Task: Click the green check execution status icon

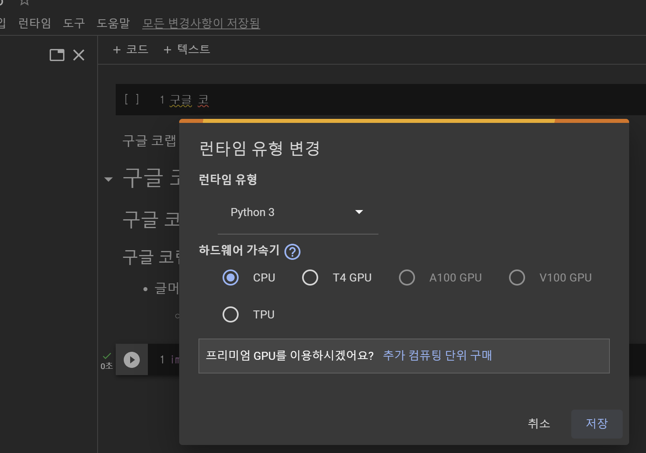Action: [107, 356]
